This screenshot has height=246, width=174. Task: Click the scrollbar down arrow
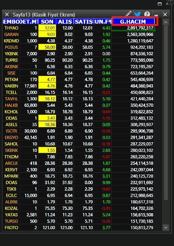tap(166, 227)
